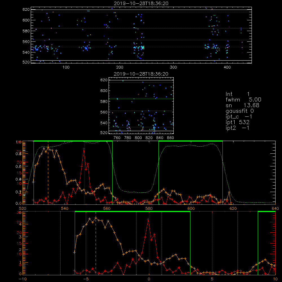The height and width of the screenshot is (282, 282).
Task: Click x-axis label 100 on top plot
Action: point(66,67)
